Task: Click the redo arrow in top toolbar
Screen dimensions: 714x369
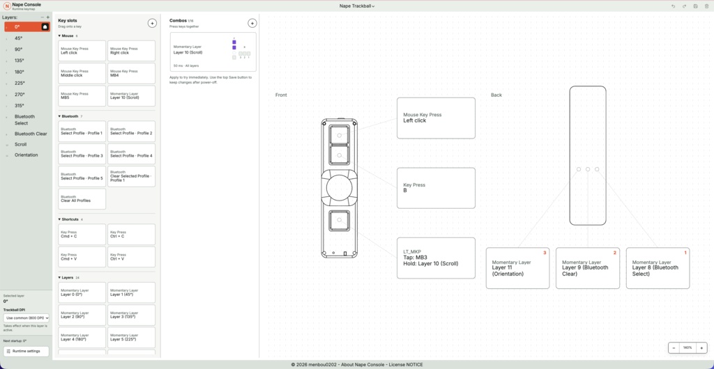Action: click(685, 6)
